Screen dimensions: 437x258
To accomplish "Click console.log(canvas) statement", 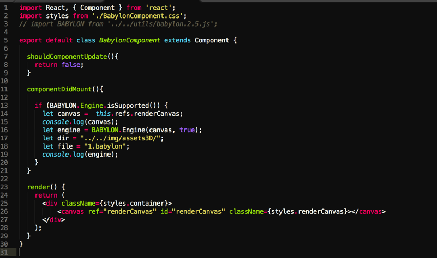I will 80,122.
